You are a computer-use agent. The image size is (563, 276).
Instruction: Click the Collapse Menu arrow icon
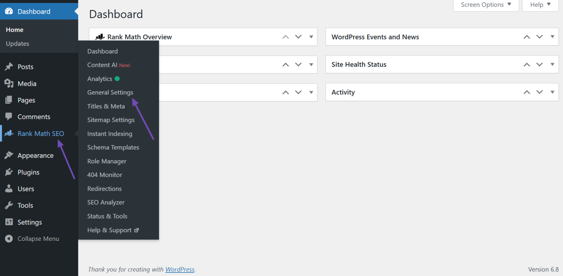[x=9, y=239]
